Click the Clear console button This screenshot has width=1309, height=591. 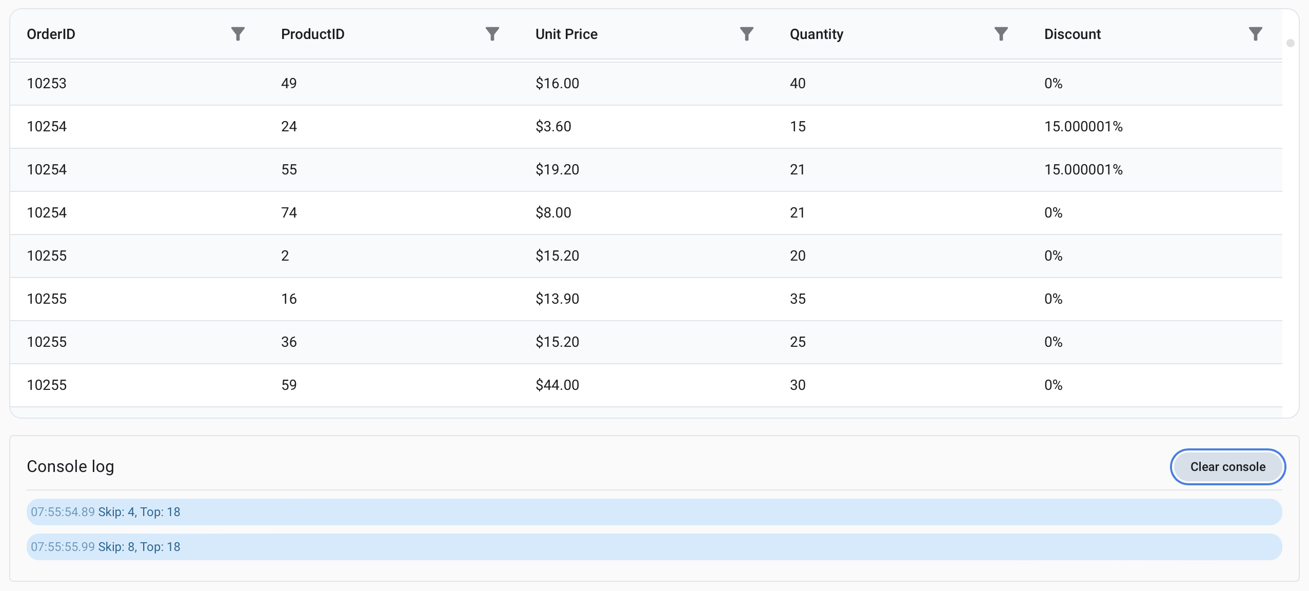pyautogui.click(x=1228, y=467)
